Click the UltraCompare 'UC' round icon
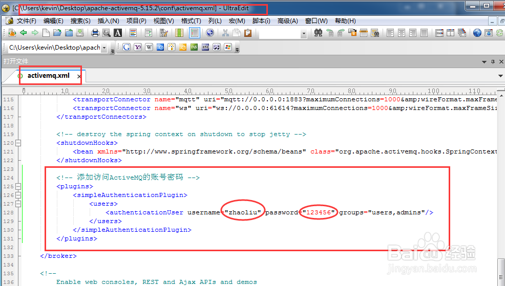The width and height of the screenshot is (505, 286). pos(210,33)
